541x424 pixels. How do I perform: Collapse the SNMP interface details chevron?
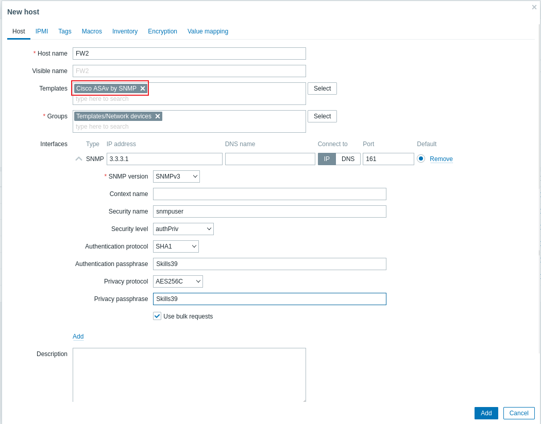pos(79,159)
